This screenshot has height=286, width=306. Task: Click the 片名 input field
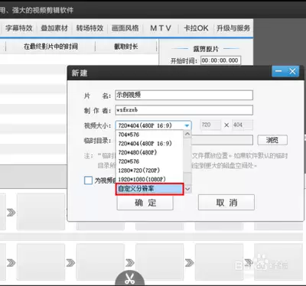(184, 95)
